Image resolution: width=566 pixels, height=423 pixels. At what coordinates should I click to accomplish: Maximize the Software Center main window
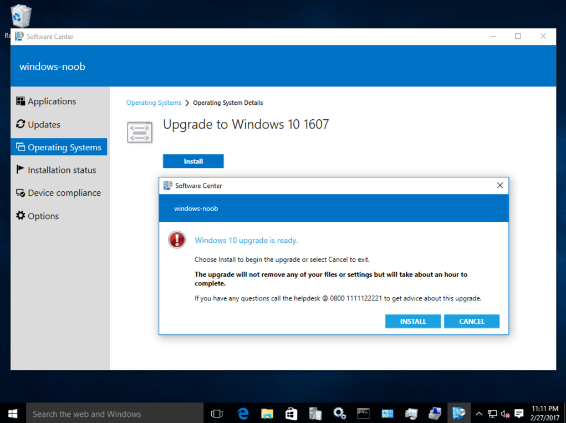[518, 37]
